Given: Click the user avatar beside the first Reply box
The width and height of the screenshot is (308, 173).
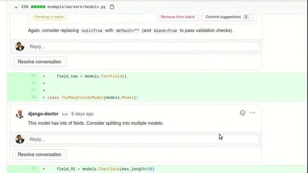Looking at the screenshot, I should (20, 47).
